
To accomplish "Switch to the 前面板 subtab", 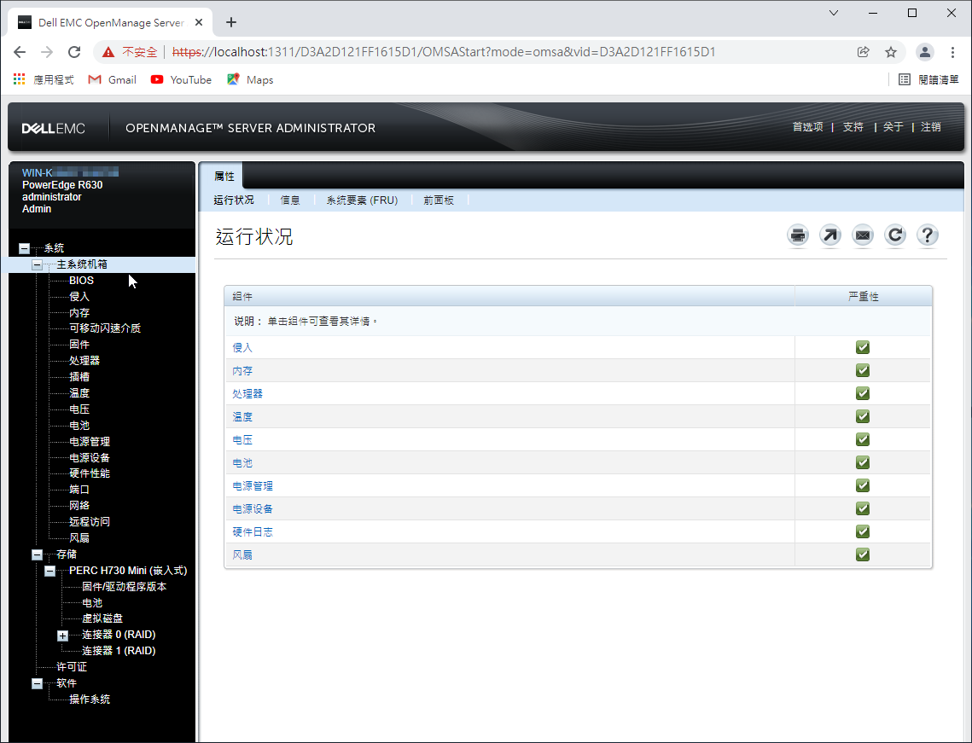I will click(x=439, y=200).
